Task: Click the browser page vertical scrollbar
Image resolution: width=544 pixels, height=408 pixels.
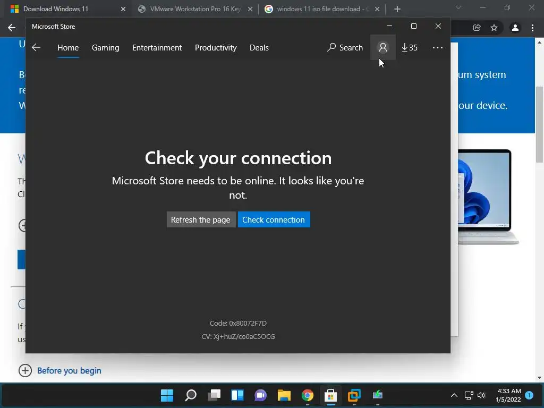Action: coord(539,124)
